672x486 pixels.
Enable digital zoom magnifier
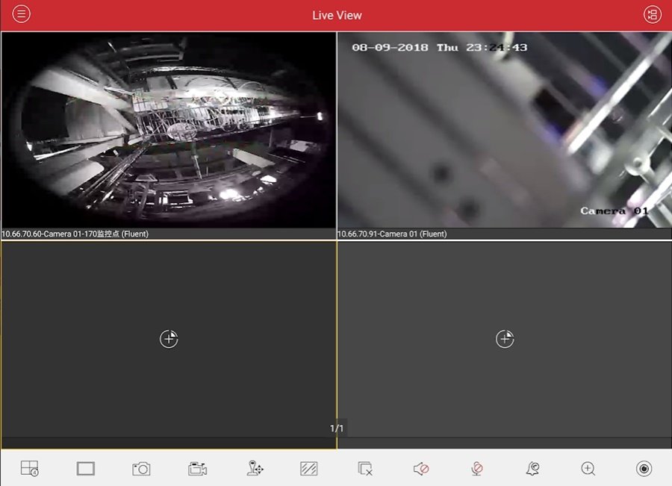click(x=588, y=468)
